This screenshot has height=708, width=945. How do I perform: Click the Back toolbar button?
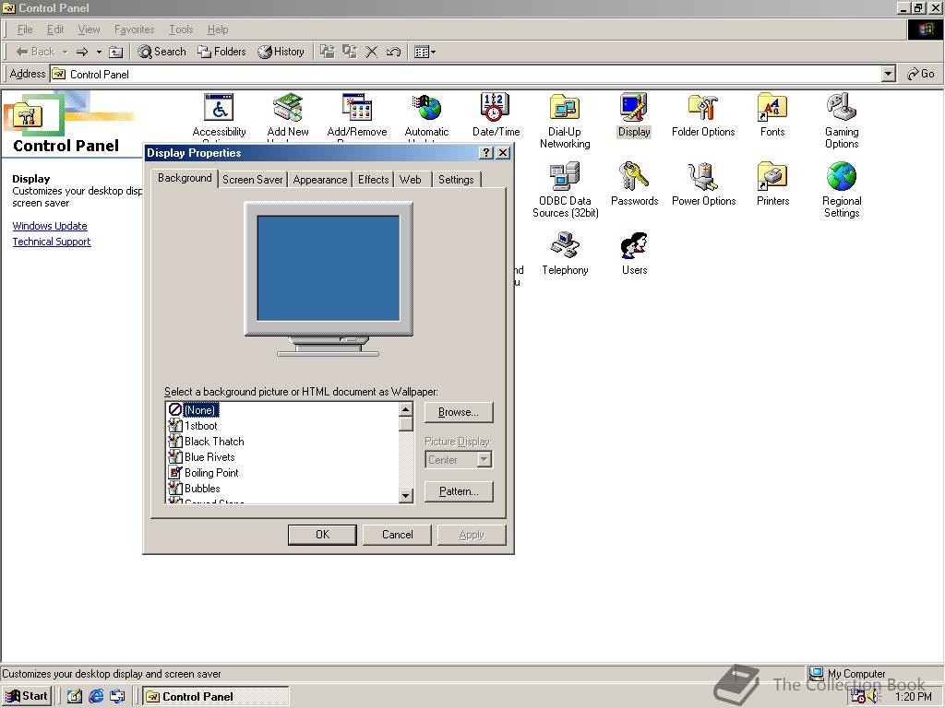coord(35,52)
